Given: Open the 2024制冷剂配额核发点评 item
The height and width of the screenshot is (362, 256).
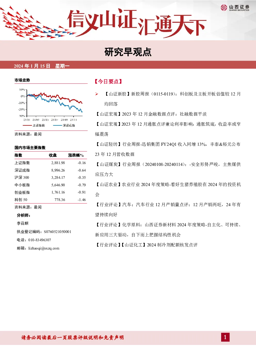Looking at the screenshot, I should pyautogui.click(x=146, y=245).
